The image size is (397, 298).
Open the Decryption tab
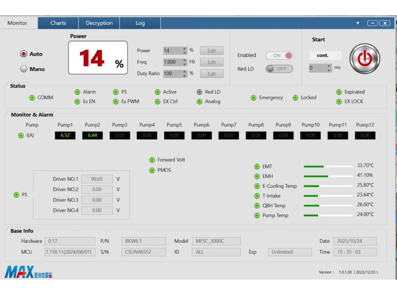tap(99, 23)
